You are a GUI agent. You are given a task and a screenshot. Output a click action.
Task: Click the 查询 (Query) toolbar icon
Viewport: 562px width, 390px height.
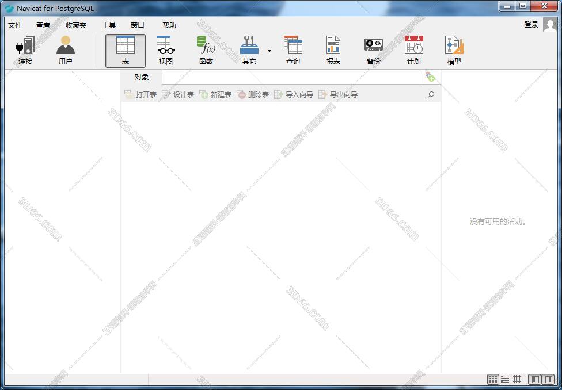click(x=293, y=50)
